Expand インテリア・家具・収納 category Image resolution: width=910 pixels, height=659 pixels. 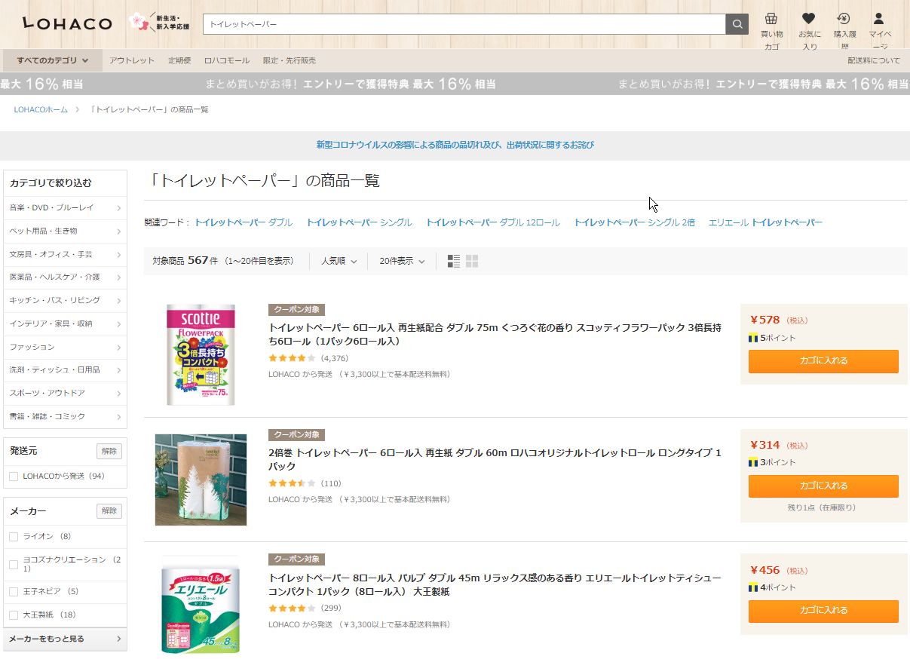pos(66,323)
